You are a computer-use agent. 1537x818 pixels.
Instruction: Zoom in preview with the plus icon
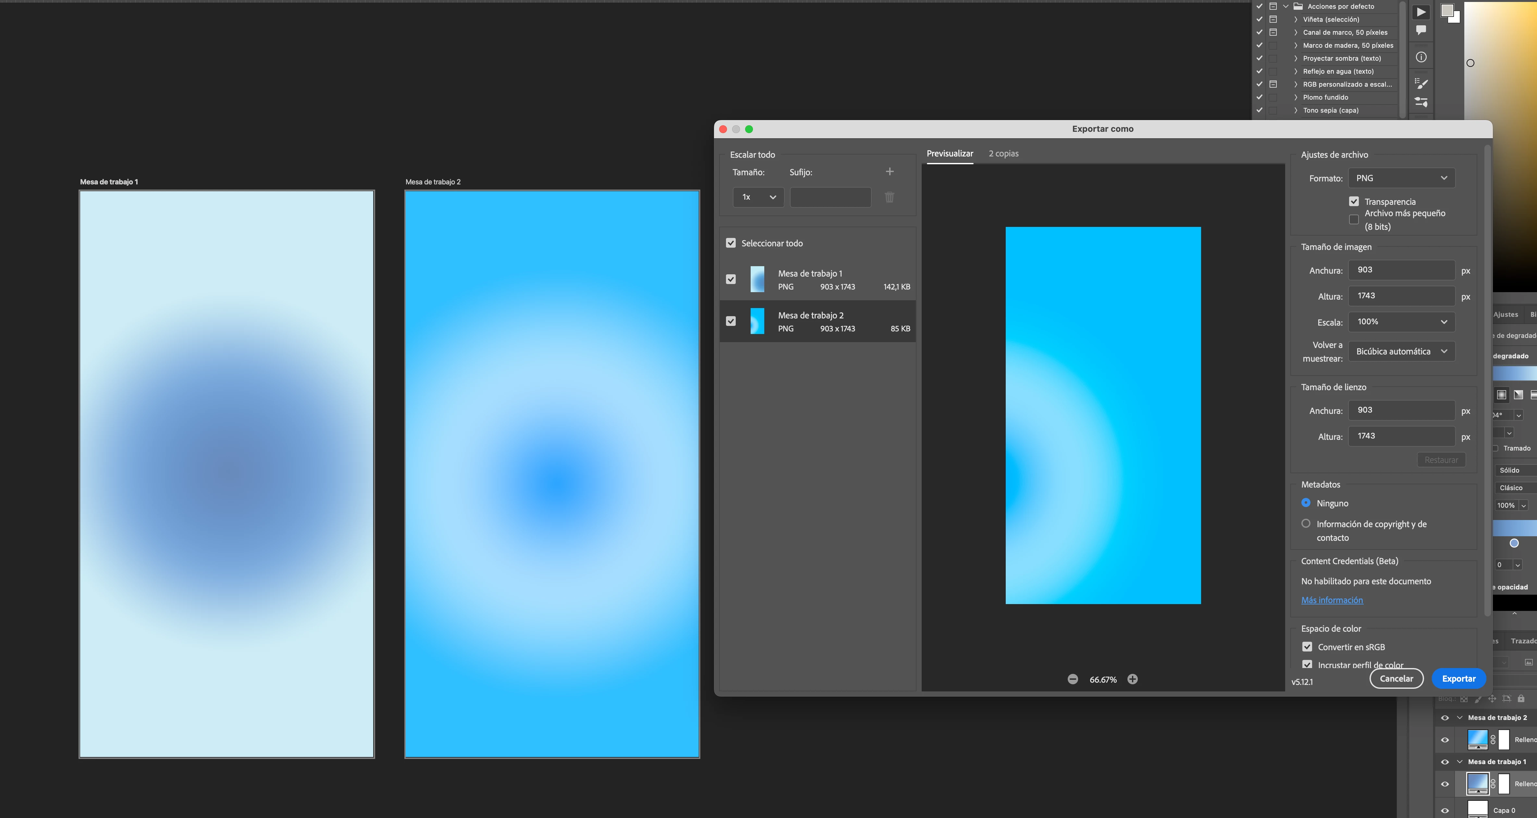point(1132,679)
